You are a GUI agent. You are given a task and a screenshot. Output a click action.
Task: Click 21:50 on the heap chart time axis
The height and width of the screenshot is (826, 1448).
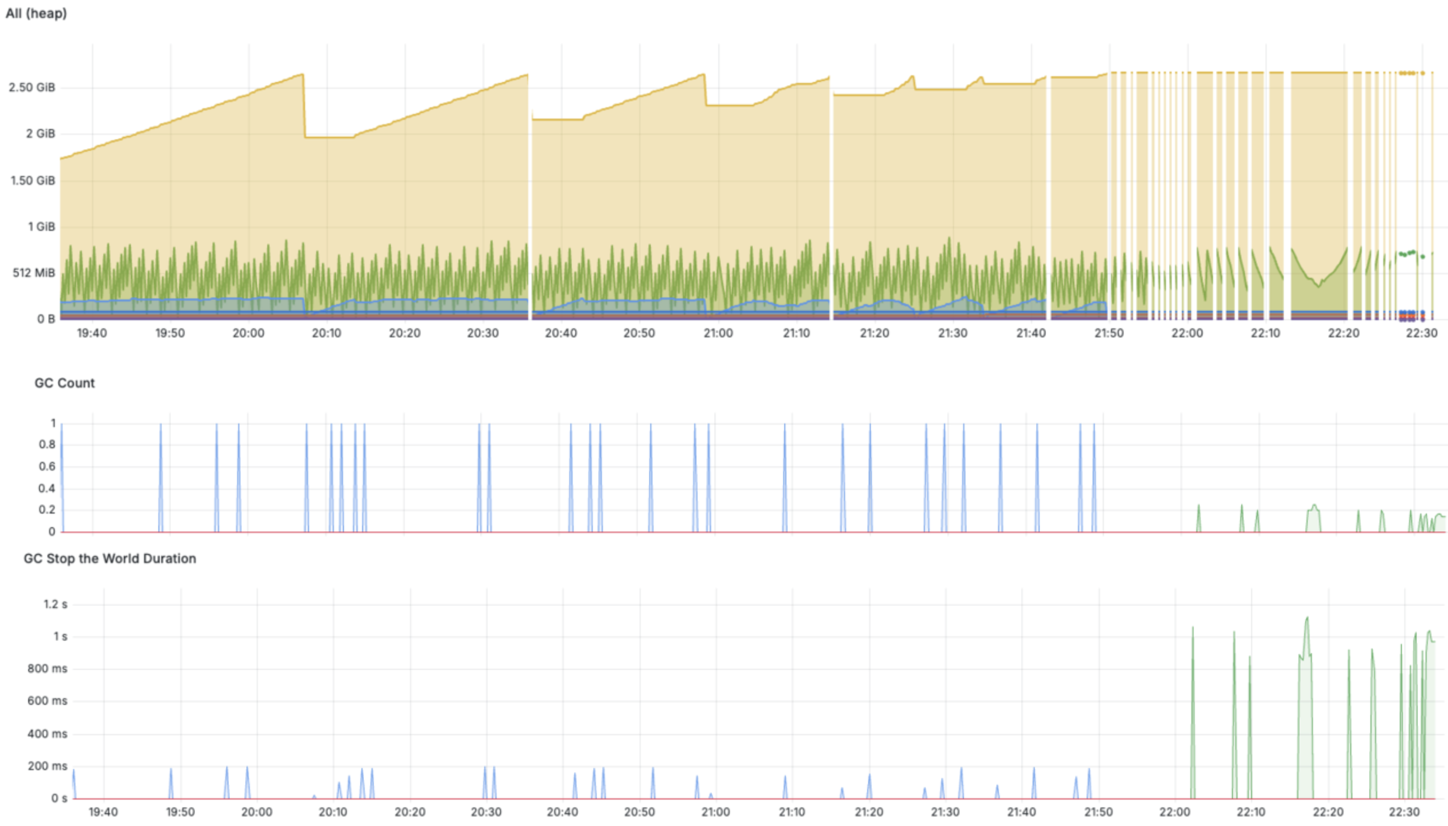(1108, 333)
